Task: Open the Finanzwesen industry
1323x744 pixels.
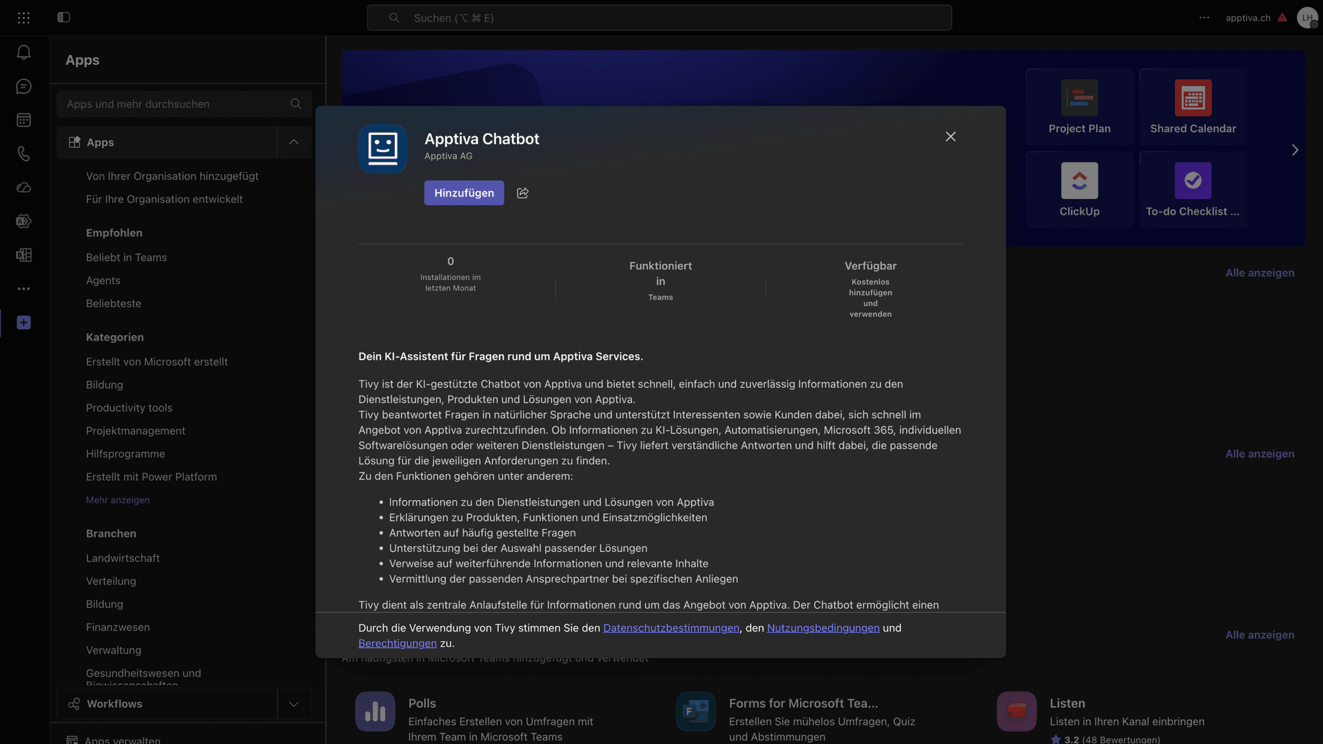Action: [x=118, y=627]
